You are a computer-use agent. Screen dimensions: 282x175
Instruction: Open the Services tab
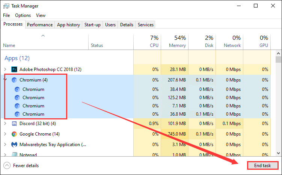pyautogui.click(x=145, y=25)
